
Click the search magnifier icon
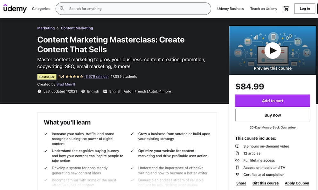pyautogui.click(x=62, y=9)
